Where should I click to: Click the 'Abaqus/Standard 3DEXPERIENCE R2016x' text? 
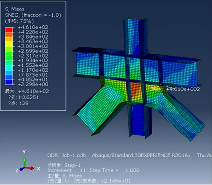(141, 155)
